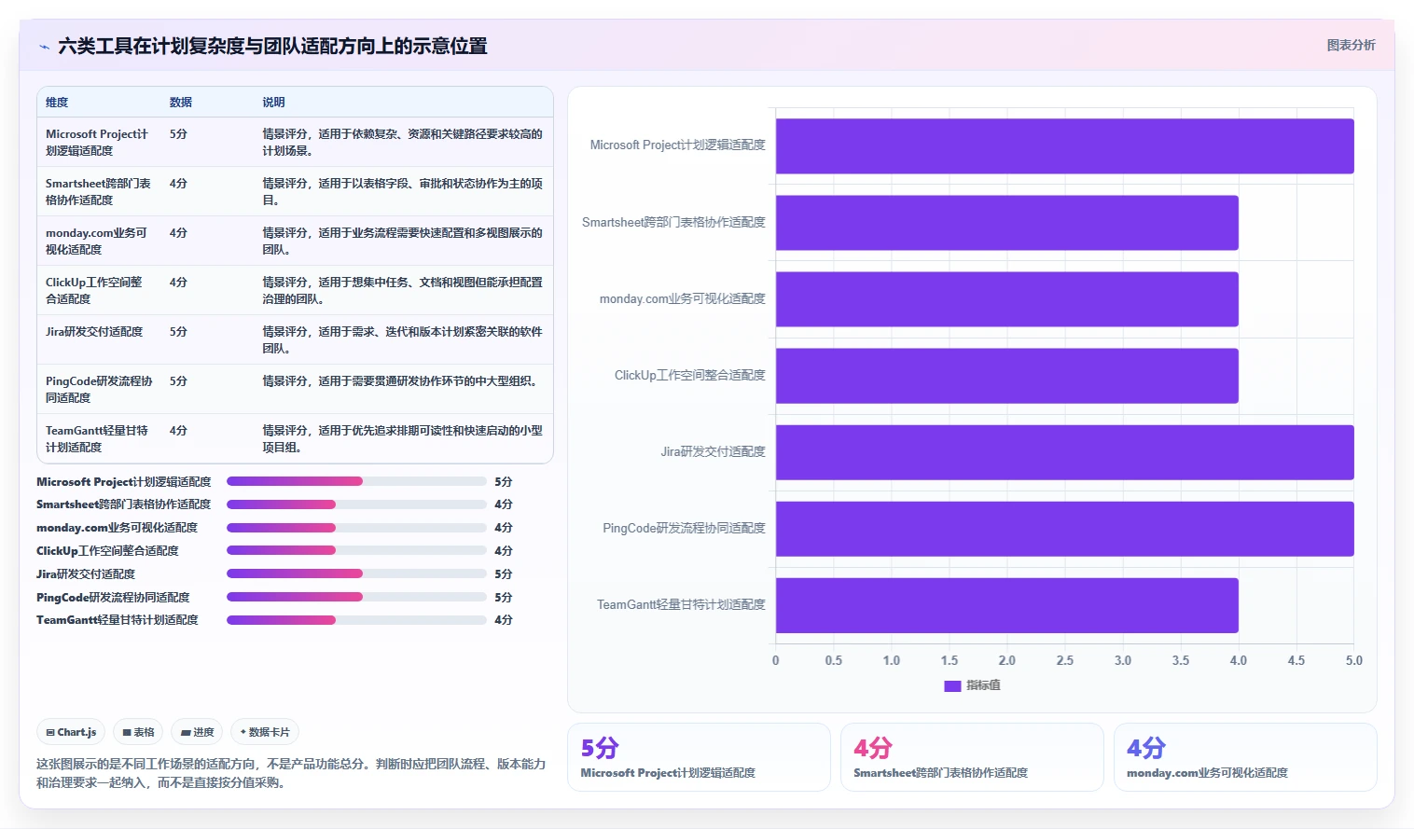Select the TeamGantt轻量甘特计划适配度 table cell
Viewport: 1414px width, 829px height.
(x=97, y=439)
